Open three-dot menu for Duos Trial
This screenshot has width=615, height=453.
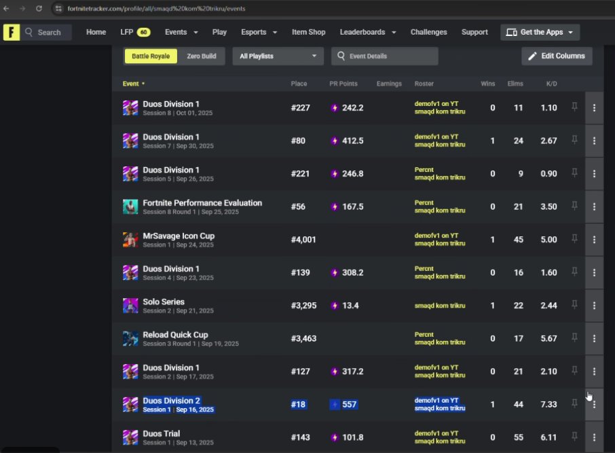click(594, 437)
